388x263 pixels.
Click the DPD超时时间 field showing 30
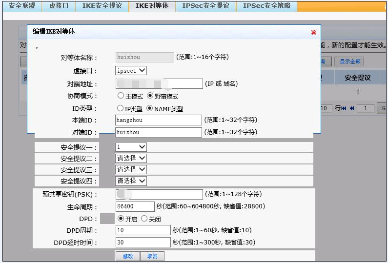click(x=143, y=242)
